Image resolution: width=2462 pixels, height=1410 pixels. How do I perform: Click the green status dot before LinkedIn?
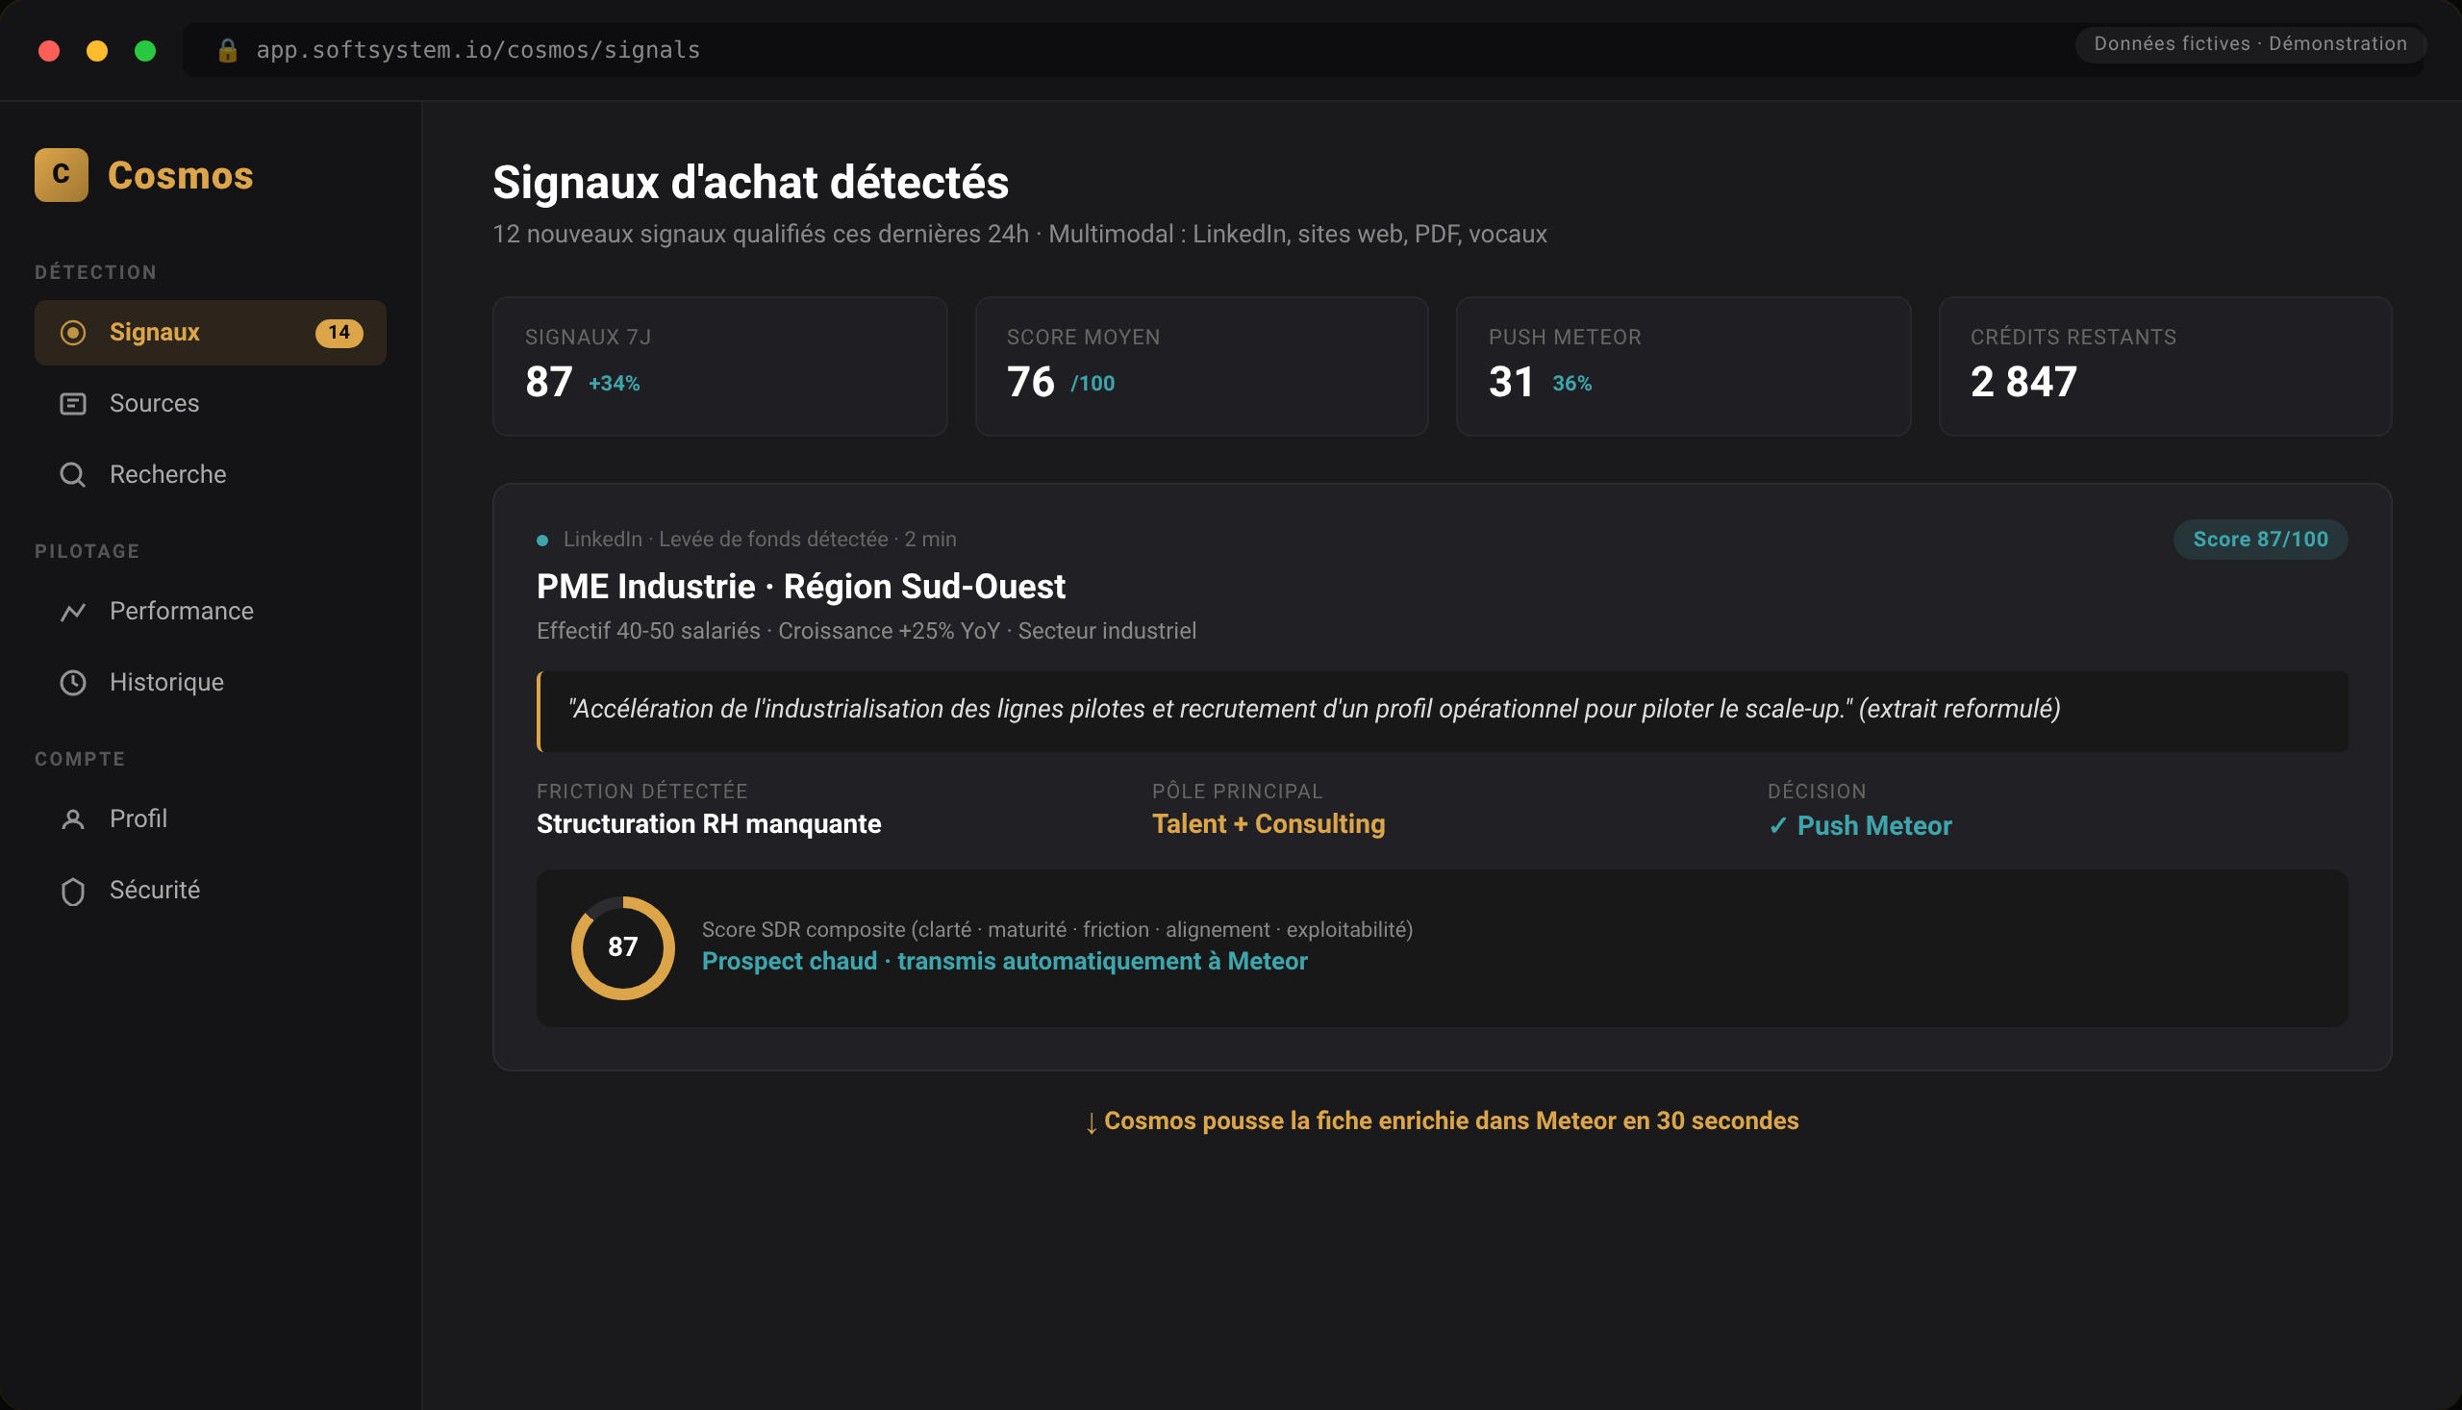(542, 541)
